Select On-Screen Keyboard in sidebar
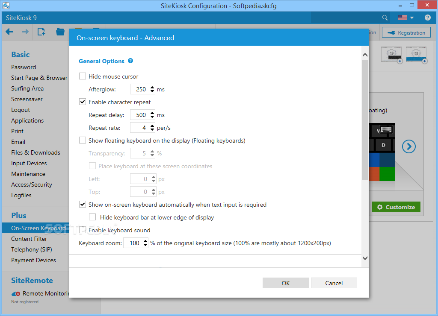Image resolution: width=438 pixels, height=316 pixels. pyautogui.click(x=36, y=228)
